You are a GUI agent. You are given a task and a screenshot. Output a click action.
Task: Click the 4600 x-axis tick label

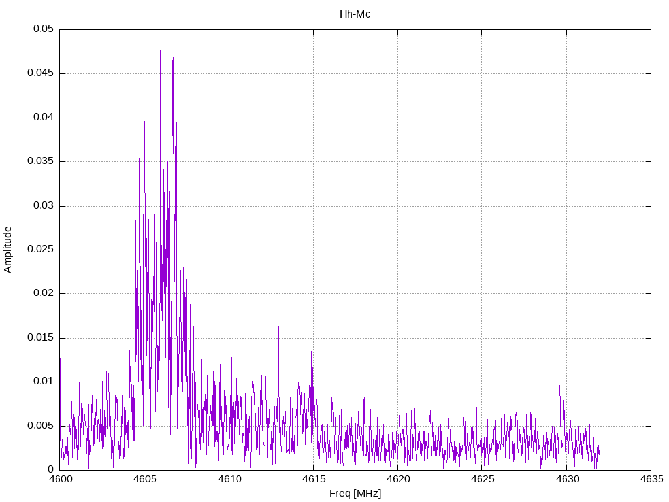coord(59,478)
